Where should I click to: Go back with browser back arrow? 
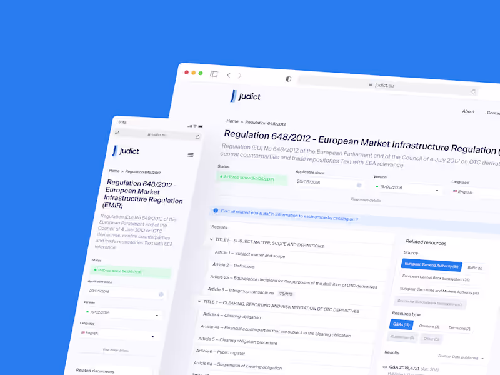[229, 75]
